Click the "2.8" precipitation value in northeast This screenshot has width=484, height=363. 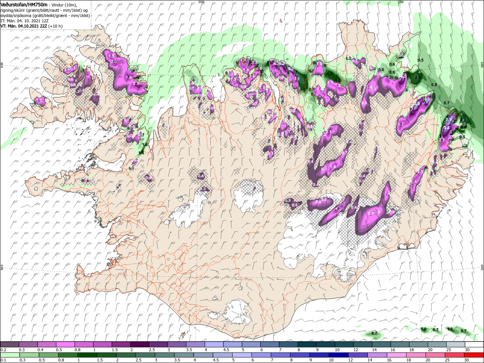[x=418, y=77]
